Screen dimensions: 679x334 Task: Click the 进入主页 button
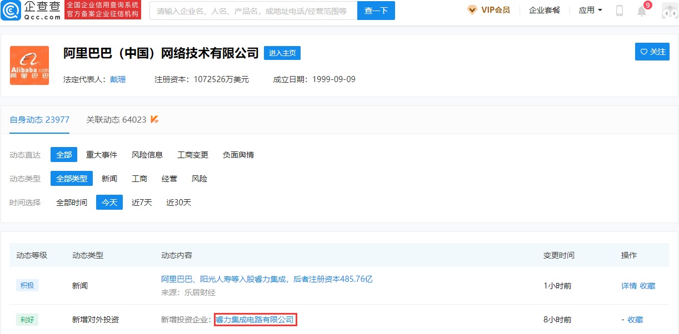[282, 53]
